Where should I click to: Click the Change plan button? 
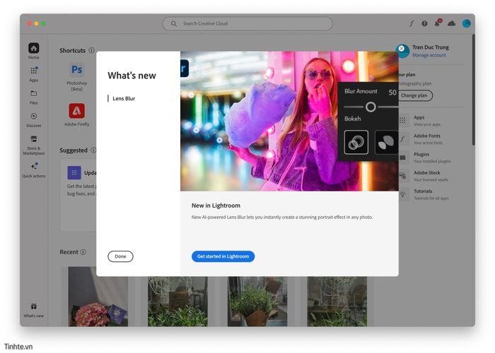(414, 95)
